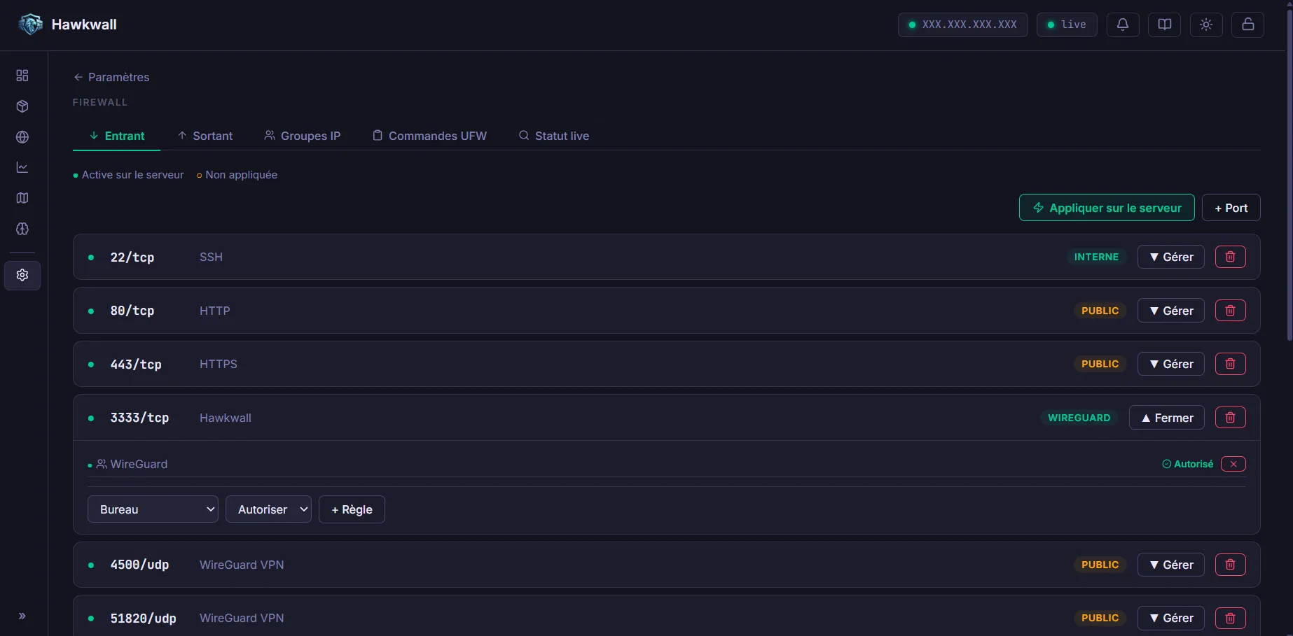Switch to the Entrant tab
Viewport: 1293px width, 636px height.
pyautogui.click(x=117, y=136)
